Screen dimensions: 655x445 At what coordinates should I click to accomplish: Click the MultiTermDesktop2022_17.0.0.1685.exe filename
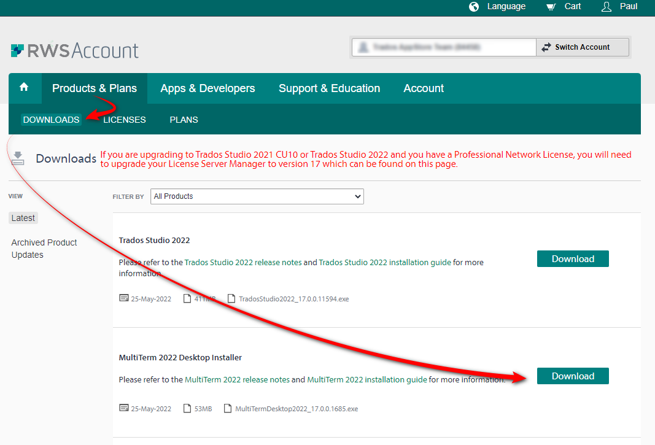coord(296,409)
